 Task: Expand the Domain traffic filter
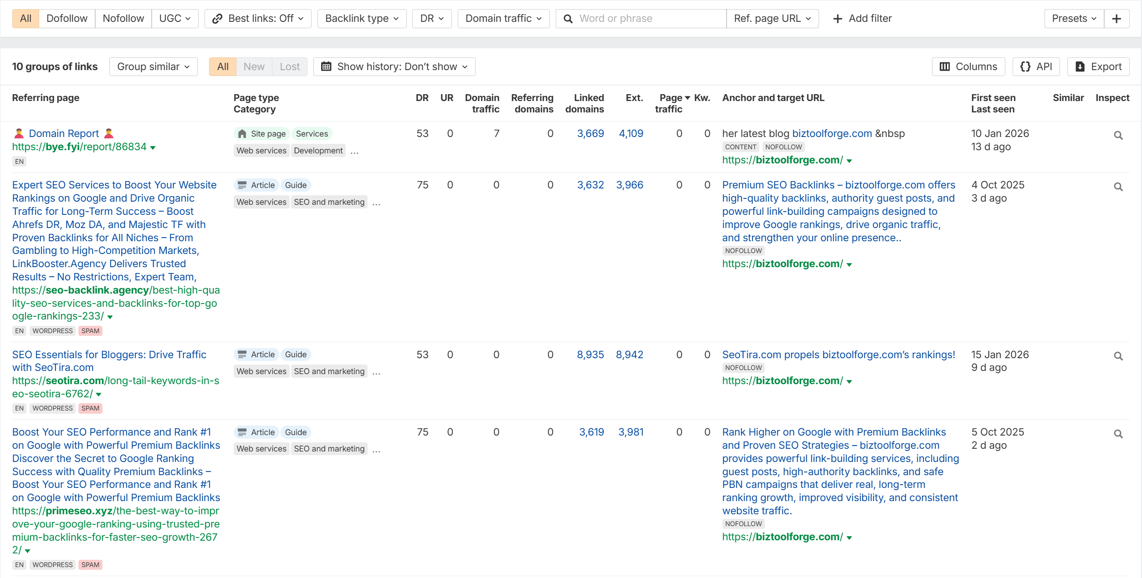(x=503, y=18)
